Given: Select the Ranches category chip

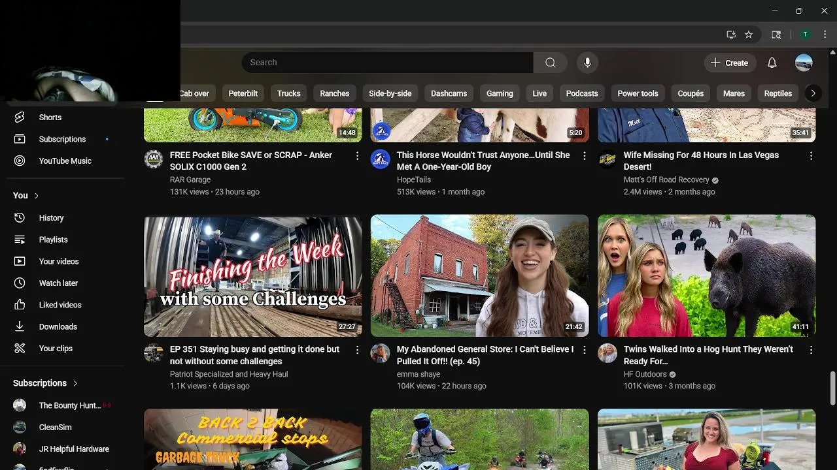Looking at the screenshot, I should click(334, 93).
